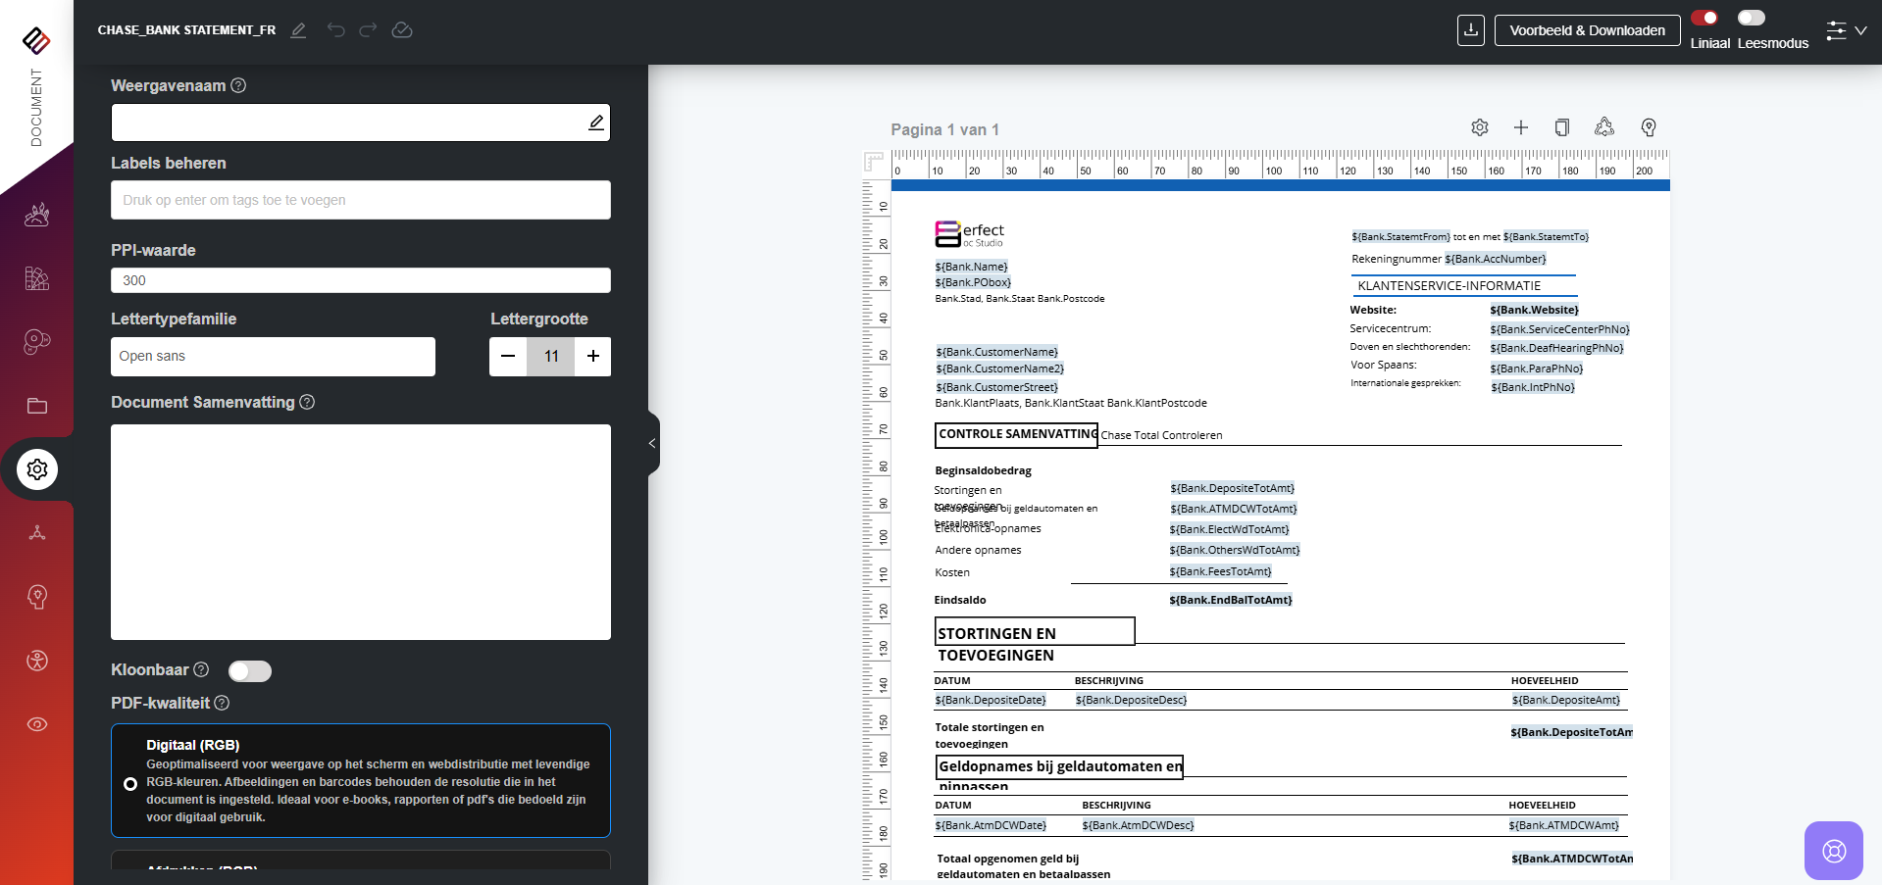This screenshot has width=1882, height=885.
Task: Open the help support floating button
Action: (x=1833, y=850)
